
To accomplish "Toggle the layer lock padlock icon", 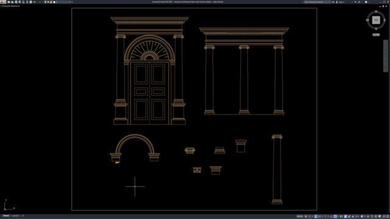I will 51,2.
